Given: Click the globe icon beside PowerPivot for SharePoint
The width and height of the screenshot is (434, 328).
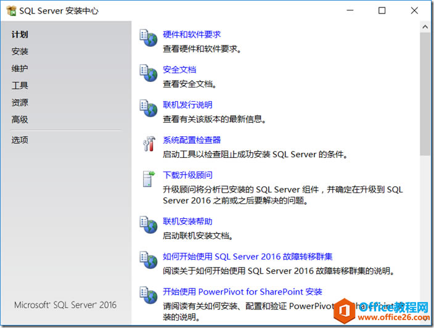Looking at the screenshot, I should click(x=149, y=295).
